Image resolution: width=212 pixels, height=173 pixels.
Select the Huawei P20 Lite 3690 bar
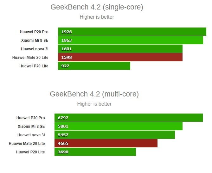(x=95, y=152)
